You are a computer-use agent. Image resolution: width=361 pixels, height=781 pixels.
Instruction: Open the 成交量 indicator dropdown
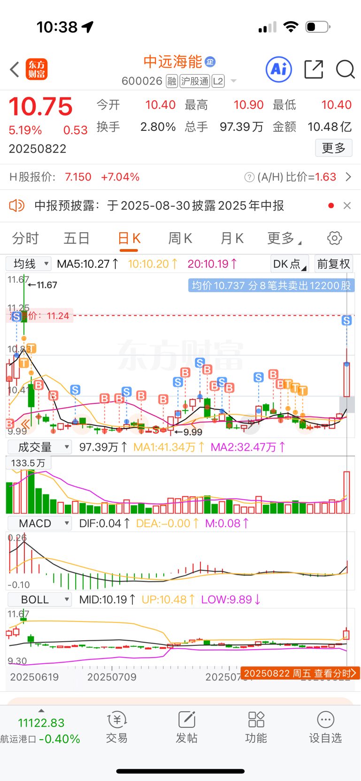[x=39, y=447]
